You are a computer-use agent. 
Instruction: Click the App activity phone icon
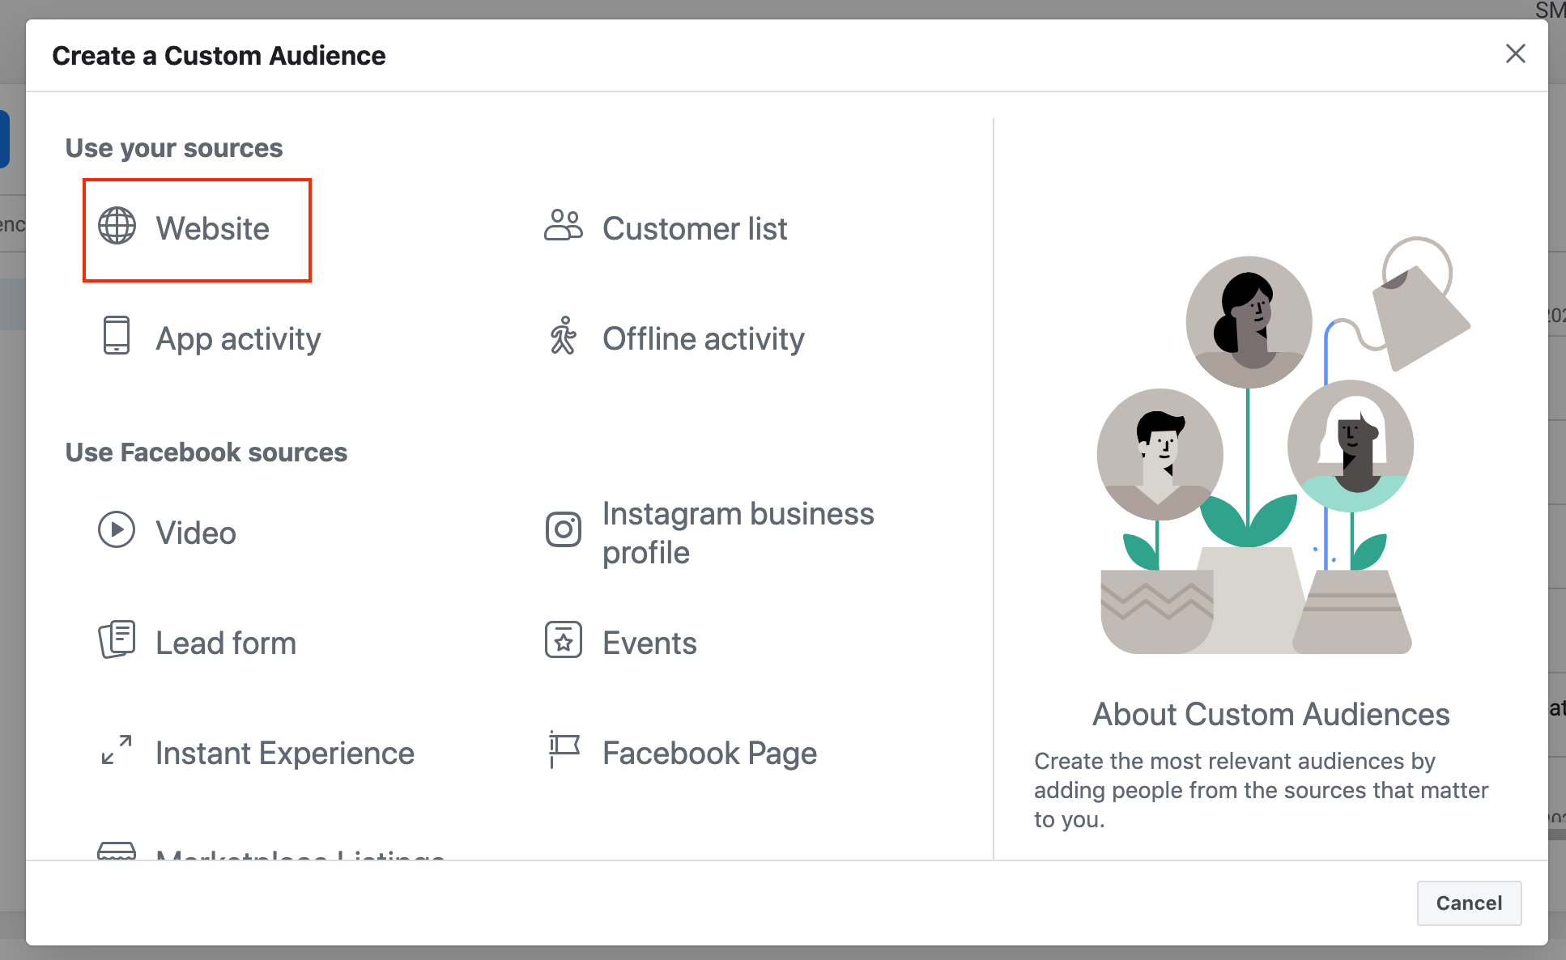tap(117, 335)
